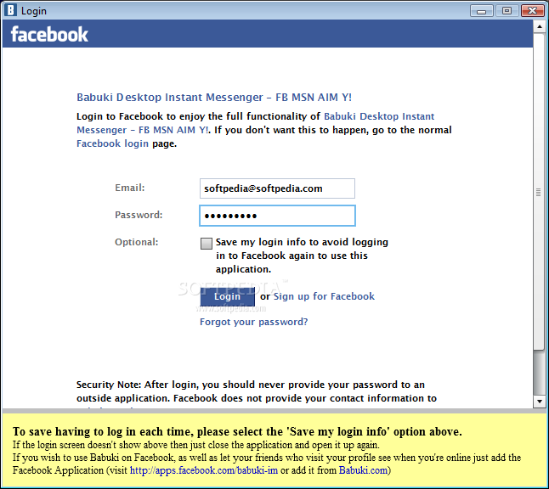Image resolution: width=549 pixels, height=489 pixels.
Task: Click the 'Password:' label
Action: tap(139, 215)
